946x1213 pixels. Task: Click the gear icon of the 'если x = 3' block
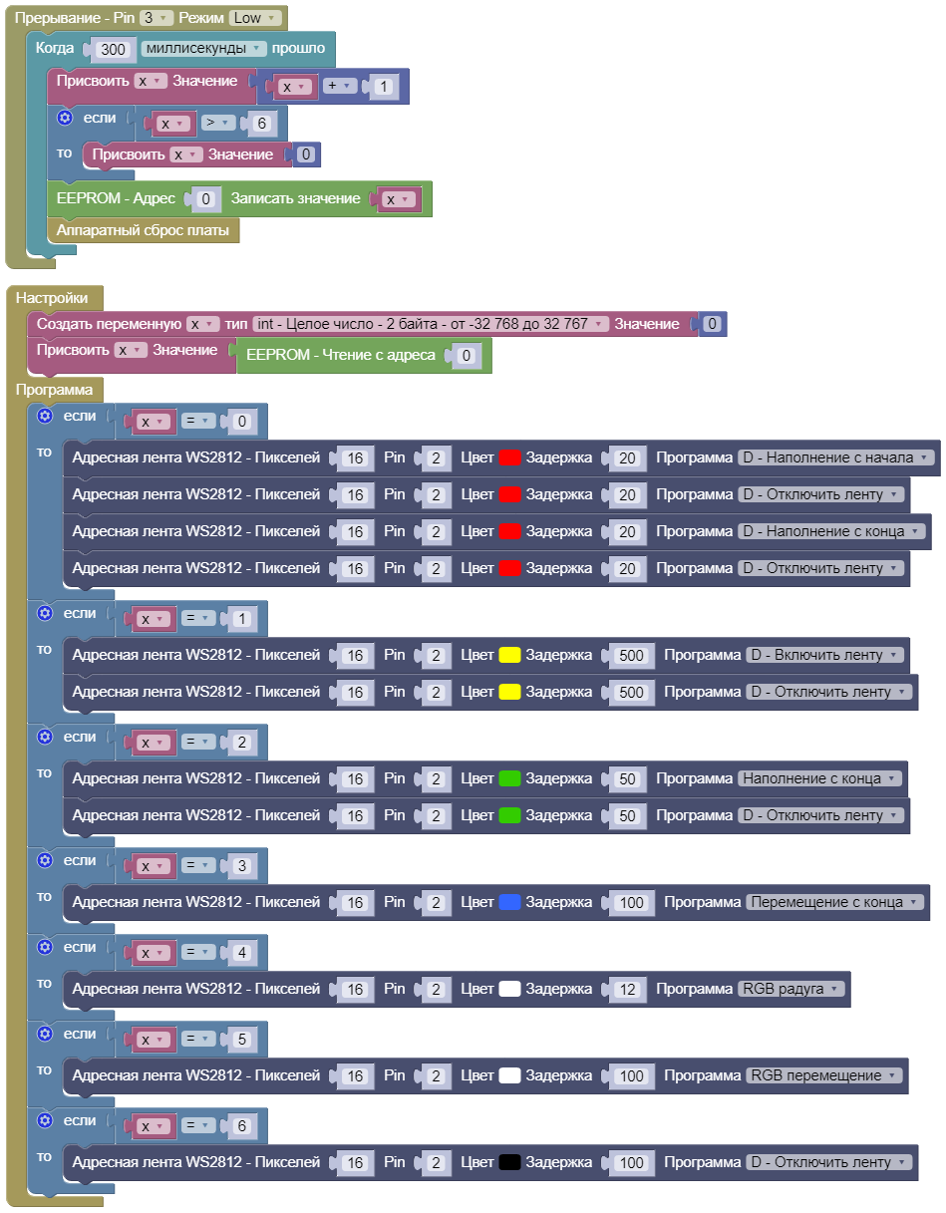click(x=45, y=860)
